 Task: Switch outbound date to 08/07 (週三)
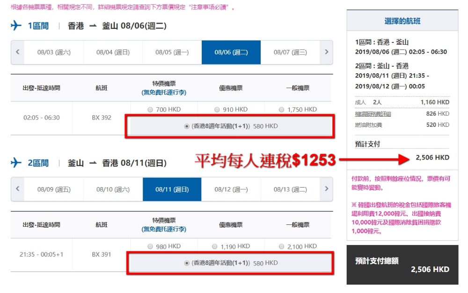tap(290, 52)
